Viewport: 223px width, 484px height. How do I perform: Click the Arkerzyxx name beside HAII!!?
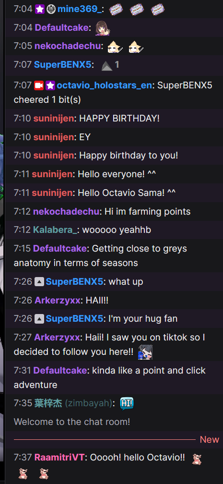(x=58, y=300)
